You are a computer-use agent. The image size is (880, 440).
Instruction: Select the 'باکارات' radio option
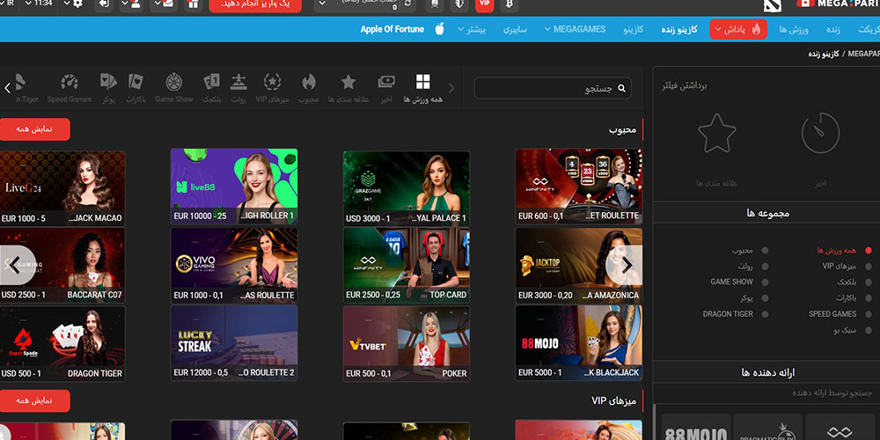click(869, 298)
